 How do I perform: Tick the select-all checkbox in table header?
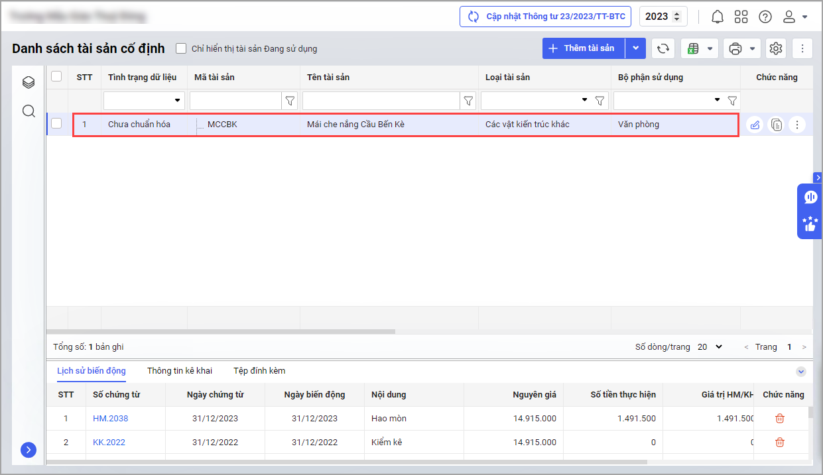click(56, 77)
